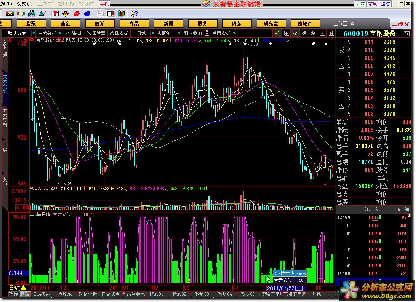Screen dimensions: 416x302
Task: Toggle the 线 line drawing button
Action: click(x=304, y=34)
